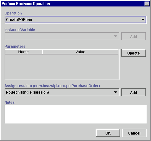
Task: Close the Perform Business Operation window
Action: 147,4
